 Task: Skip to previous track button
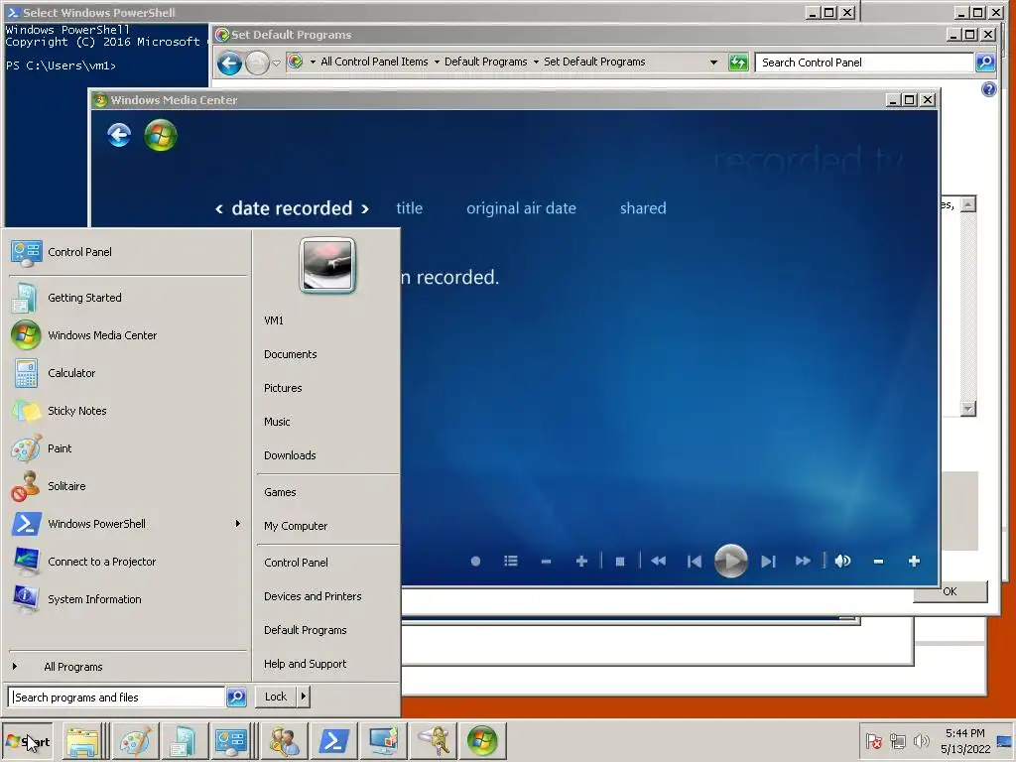(694, 562)
